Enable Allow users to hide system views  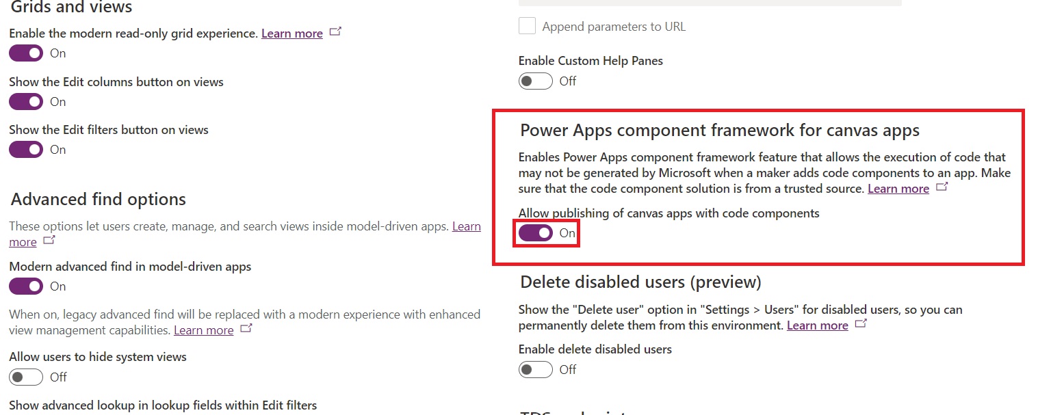[x=26, y=377]
